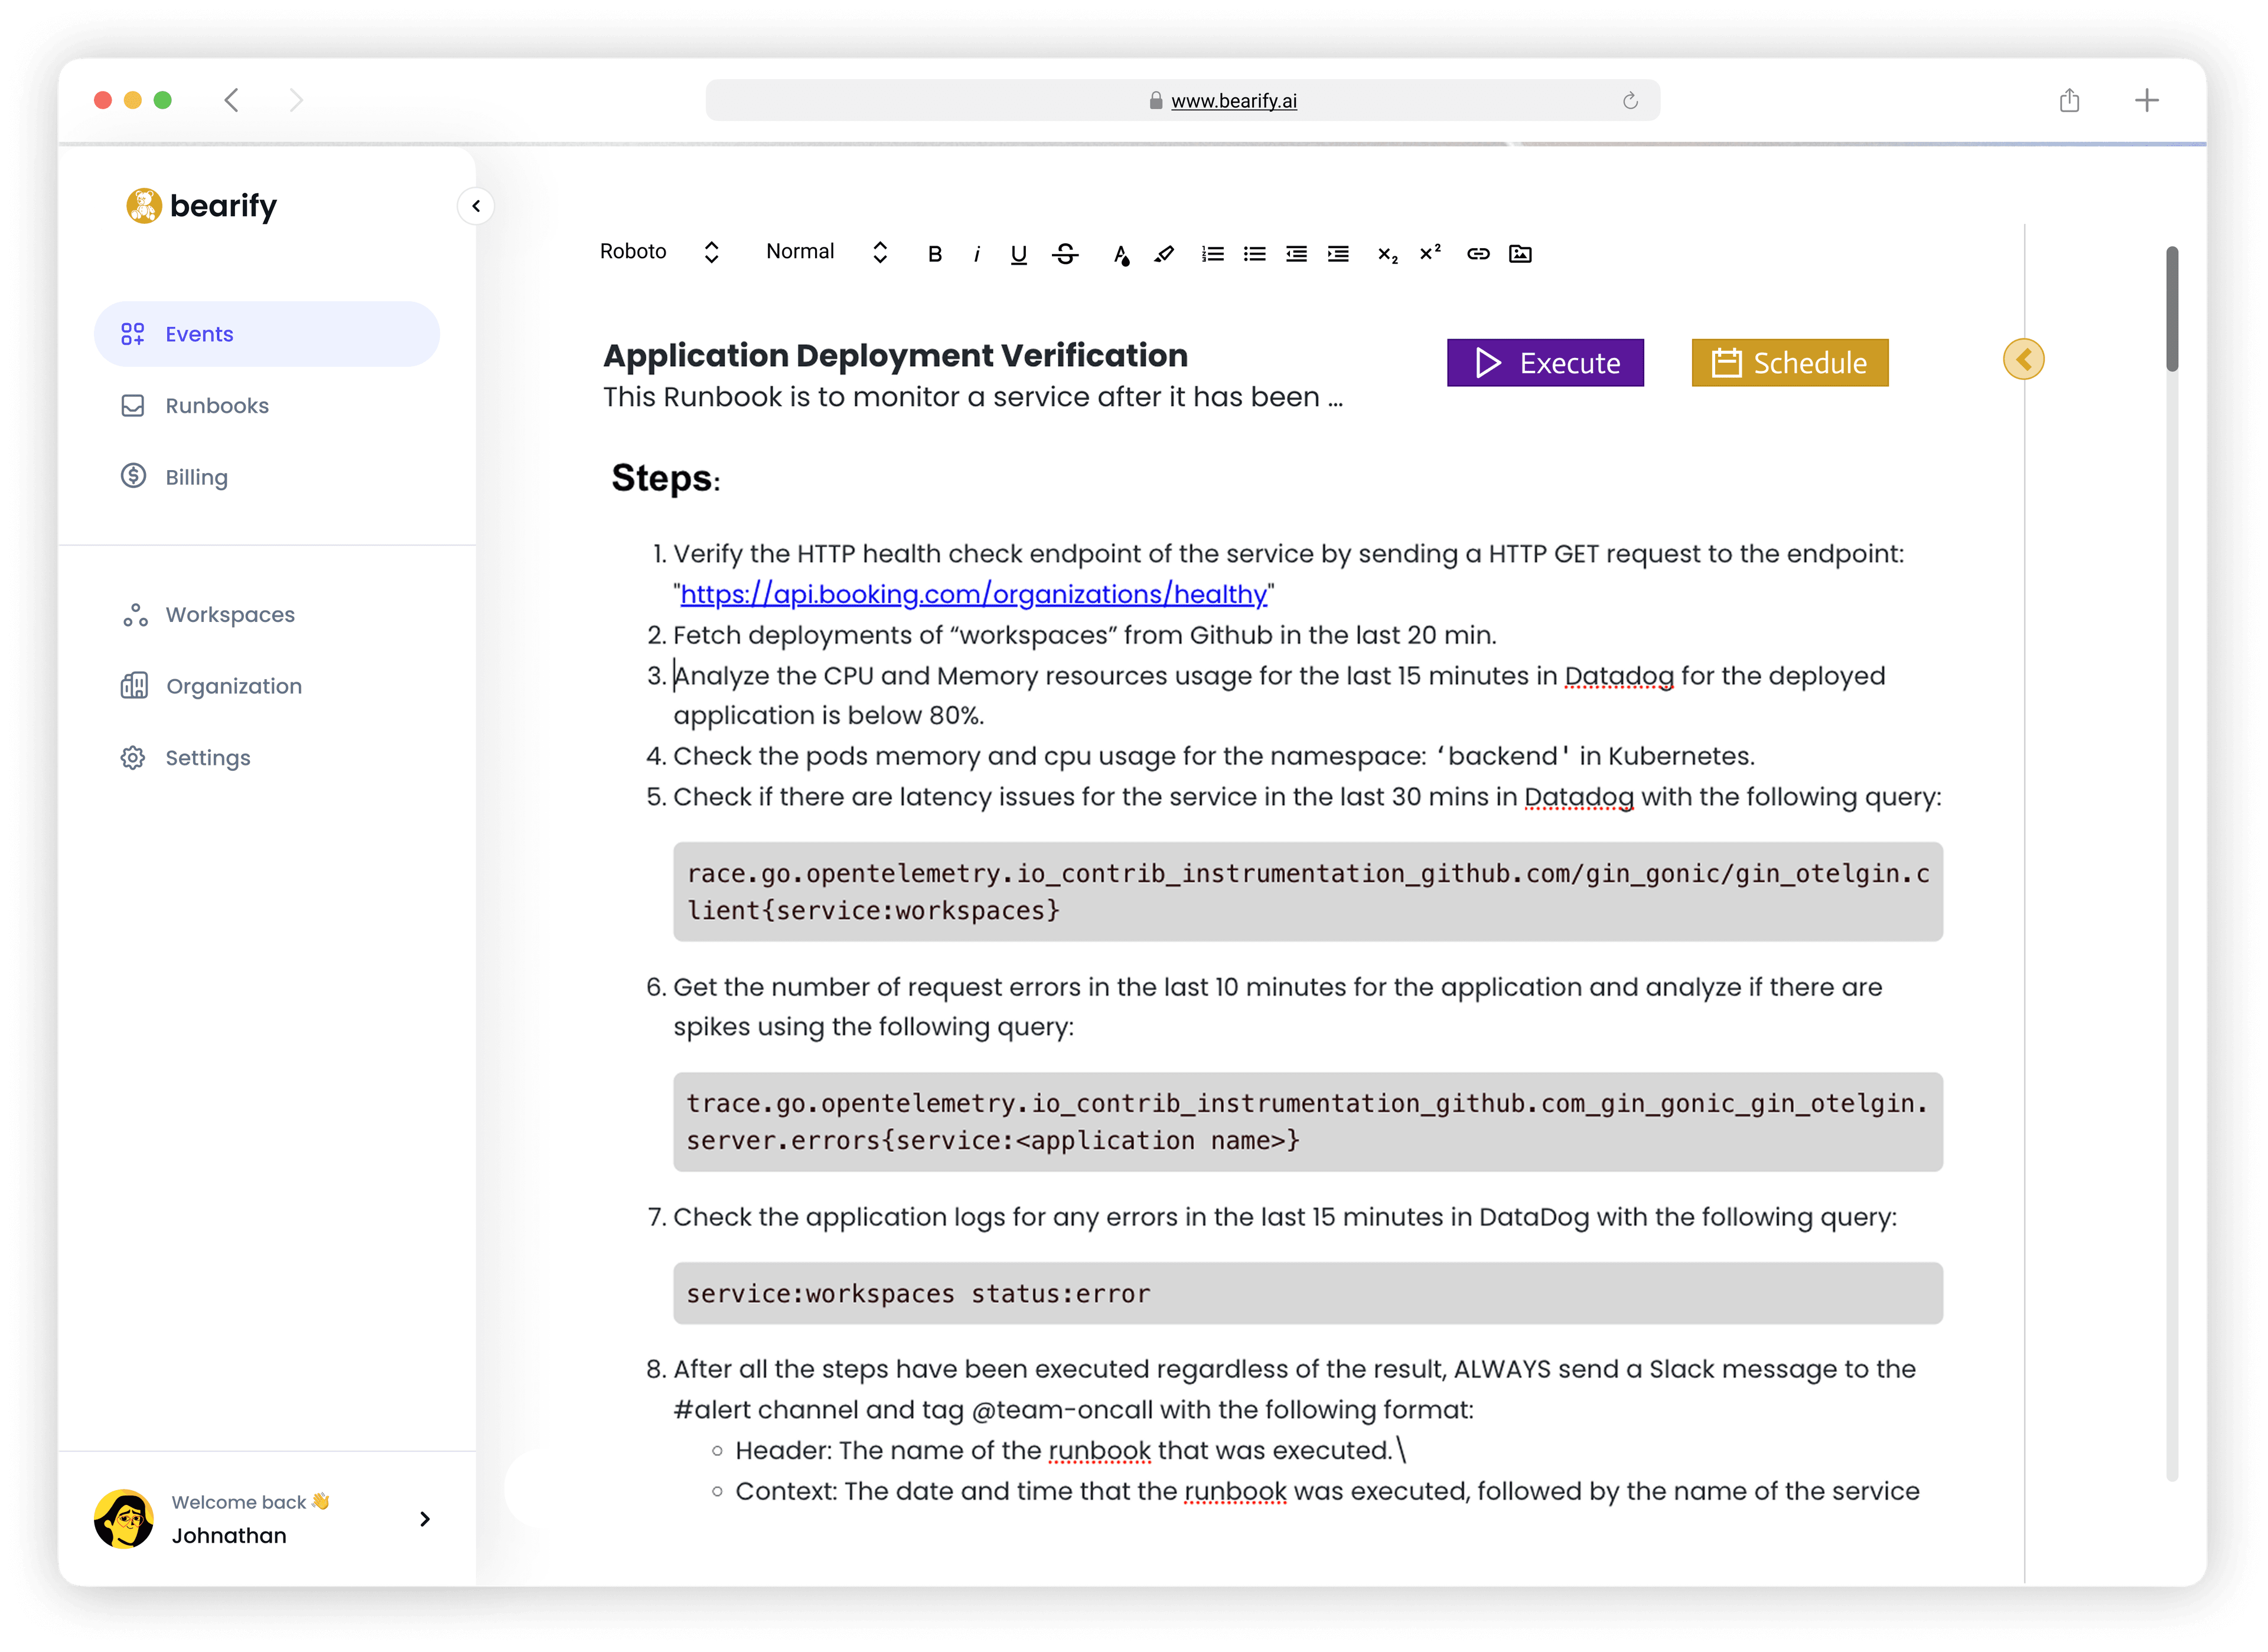Toggle bold formatting in toolbar

934,254
